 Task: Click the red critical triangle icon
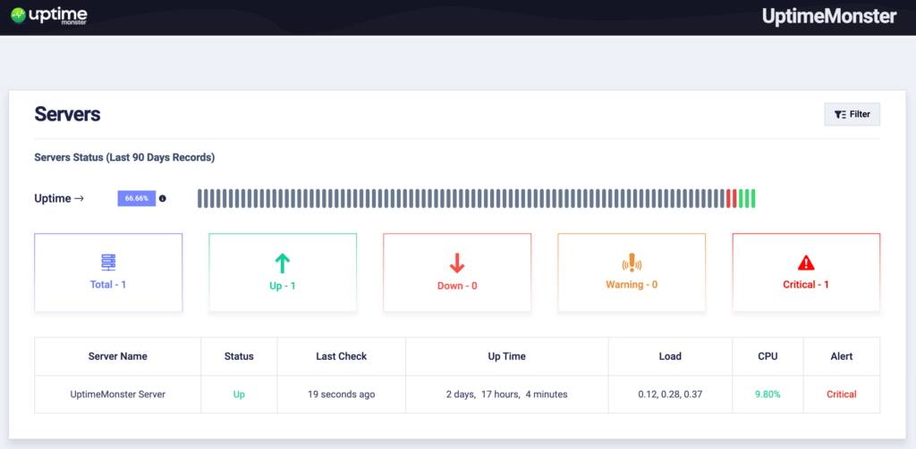click(x=806, y=263)
